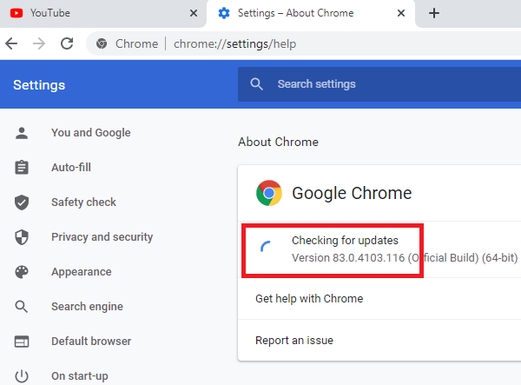Screen dimensions: 521x385
Task: Click the Auto-fill clipboard icon
Action: (x=22, y=168)
